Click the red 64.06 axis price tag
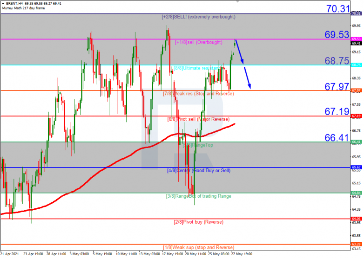 tap(357, 219)
